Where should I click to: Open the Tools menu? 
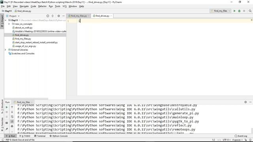click(57, 6)
